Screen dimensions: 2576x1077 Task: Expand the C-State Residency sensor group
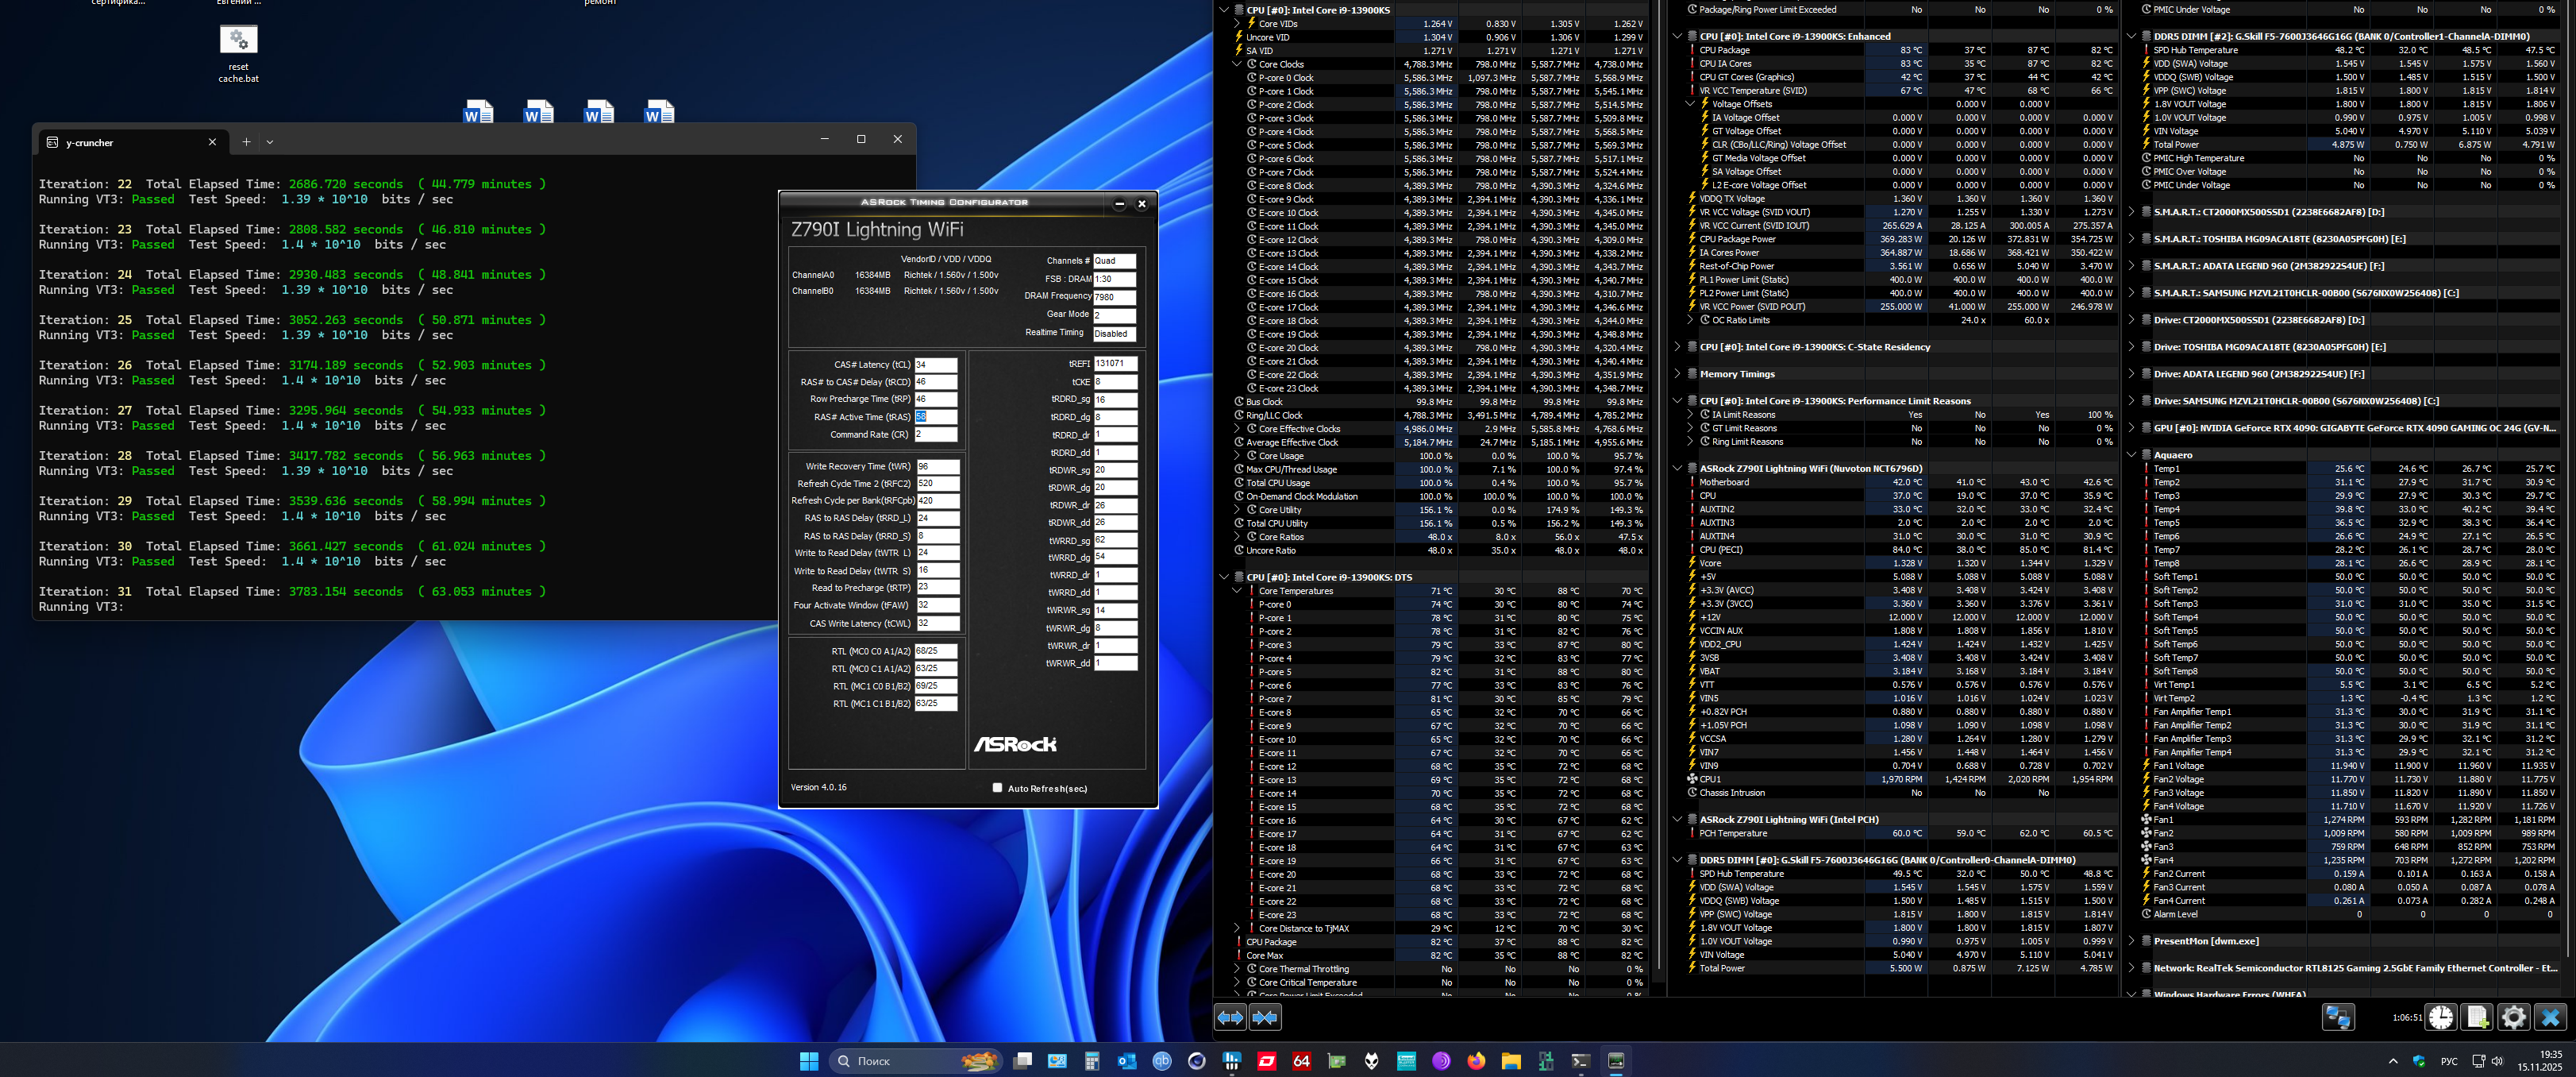[x=1677, y=346]
